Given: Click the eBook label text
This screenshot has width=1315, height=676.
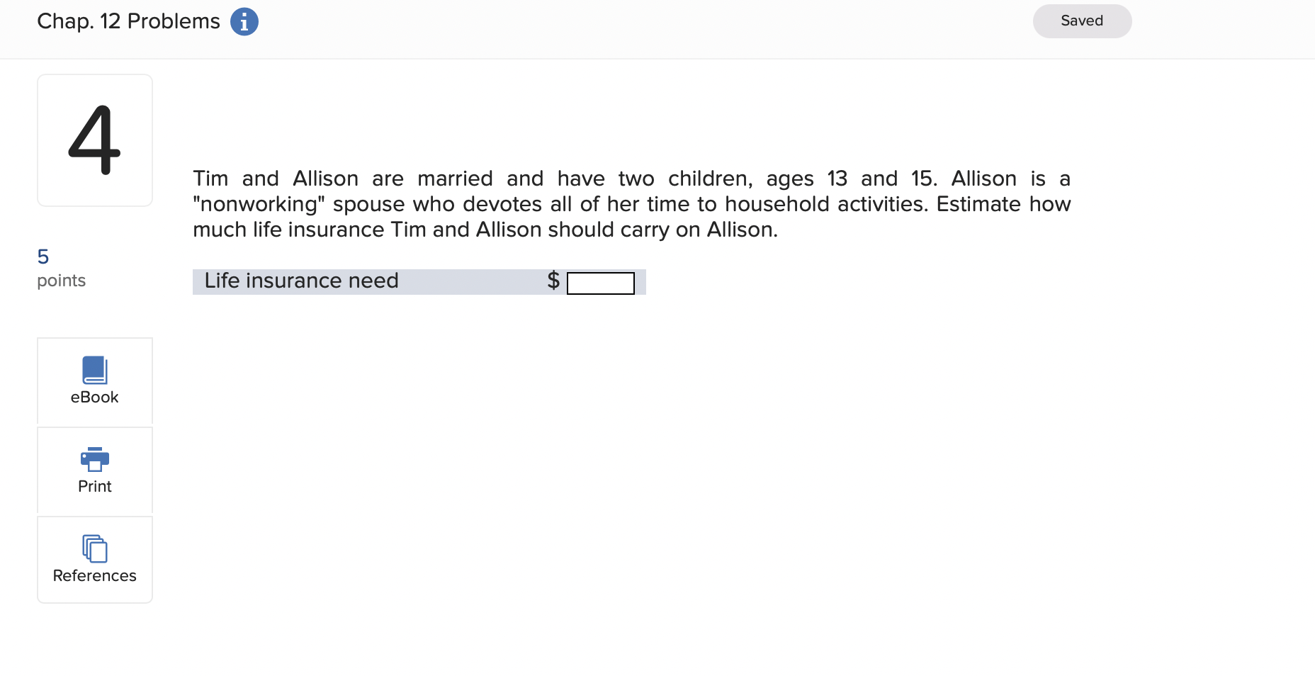Looking at the screenshot, I should click(94, 398).
